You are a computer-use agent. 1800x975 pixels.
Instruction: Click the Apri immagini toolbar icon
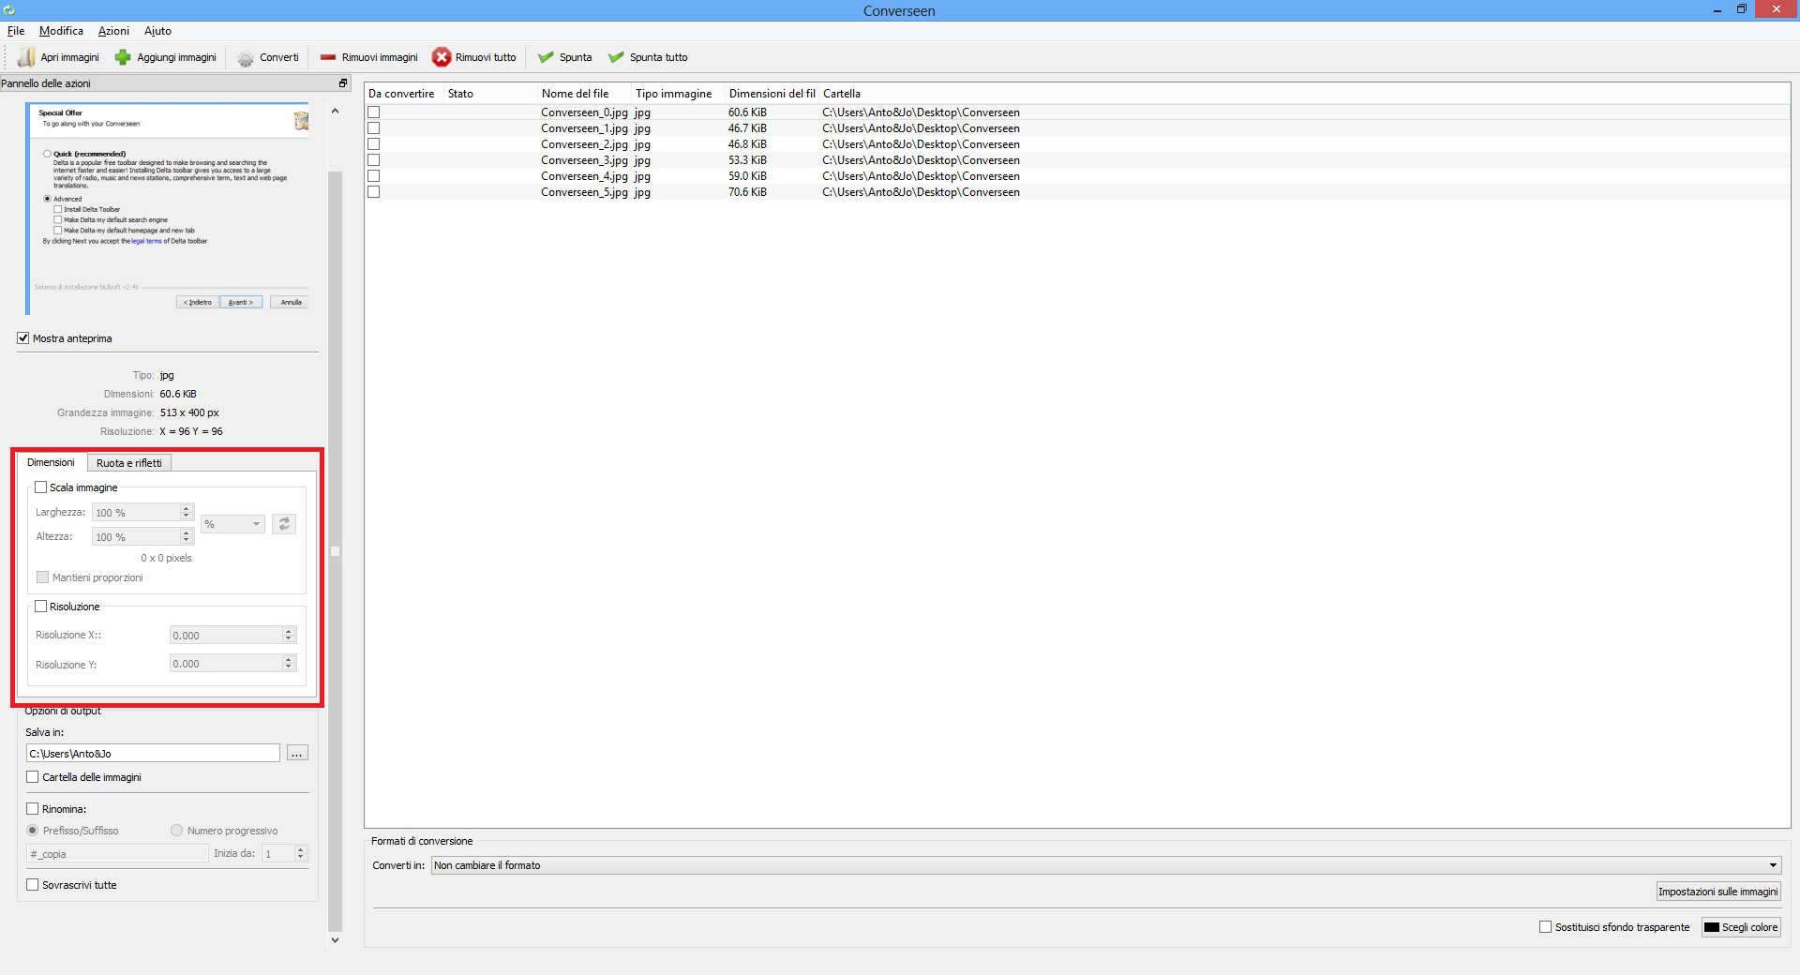pos(26,57)
